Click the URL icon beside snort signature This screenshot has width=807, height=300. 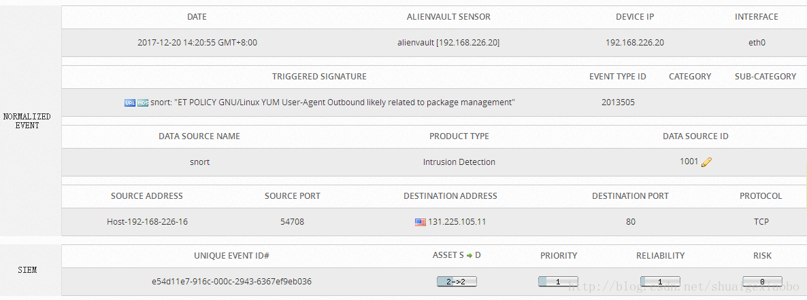pos(130,102)
